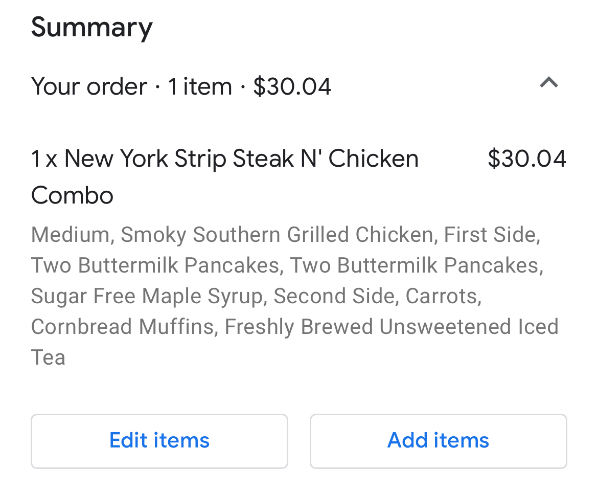Click 'Smoky Southern Grilled Chicken' option text
This screenshot has height=494, width=598.
[x=277, y=235]
